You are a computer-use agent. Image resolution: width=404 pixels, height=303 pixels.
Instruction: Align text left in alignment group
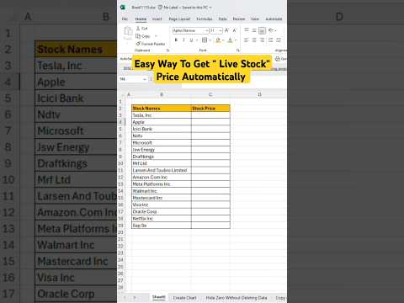[247, 40]
